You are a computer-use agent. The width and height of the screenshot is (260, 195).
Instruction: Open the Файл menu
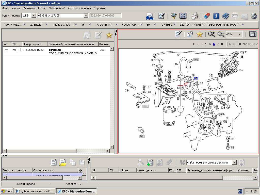[6, 8]
